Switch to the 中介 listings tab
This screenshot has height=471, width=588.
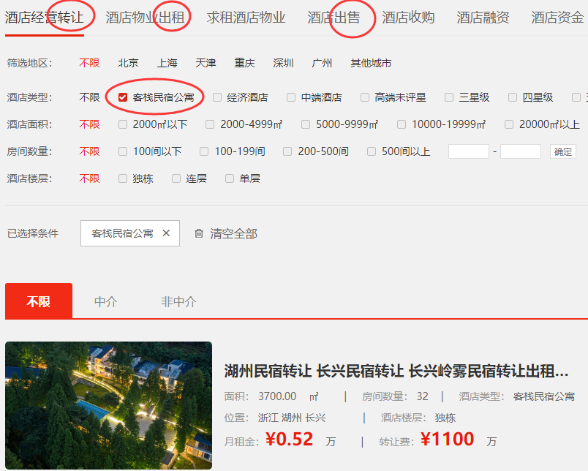106,301
